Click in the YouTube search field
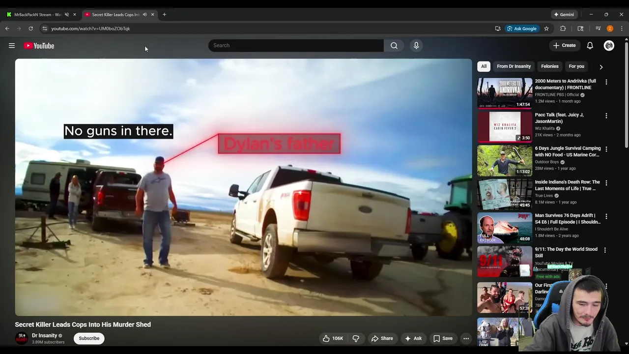This screenshot has width=629, height=354. pyautogui.click(x=296, y=45)
